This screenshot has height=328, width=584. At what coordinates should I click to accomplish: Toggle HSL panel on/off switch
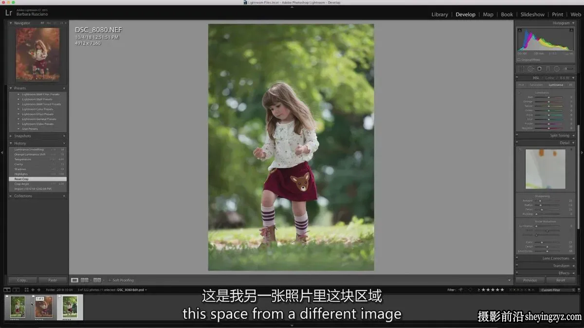coord(517,78)
